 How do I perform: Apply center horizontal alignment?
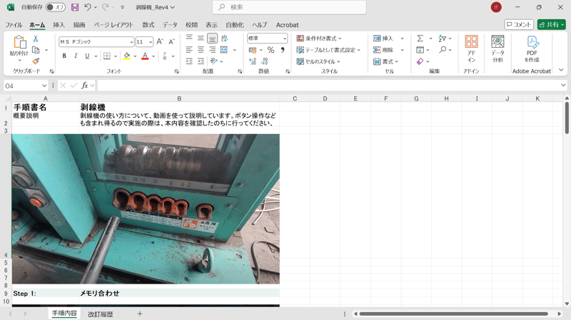pos(201,50)
